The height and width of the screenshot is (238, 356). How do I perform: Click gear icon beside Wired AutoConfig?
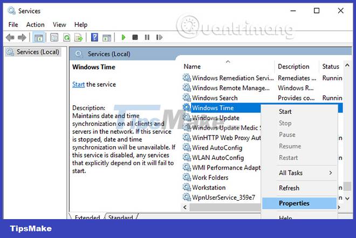coord(187,147)
